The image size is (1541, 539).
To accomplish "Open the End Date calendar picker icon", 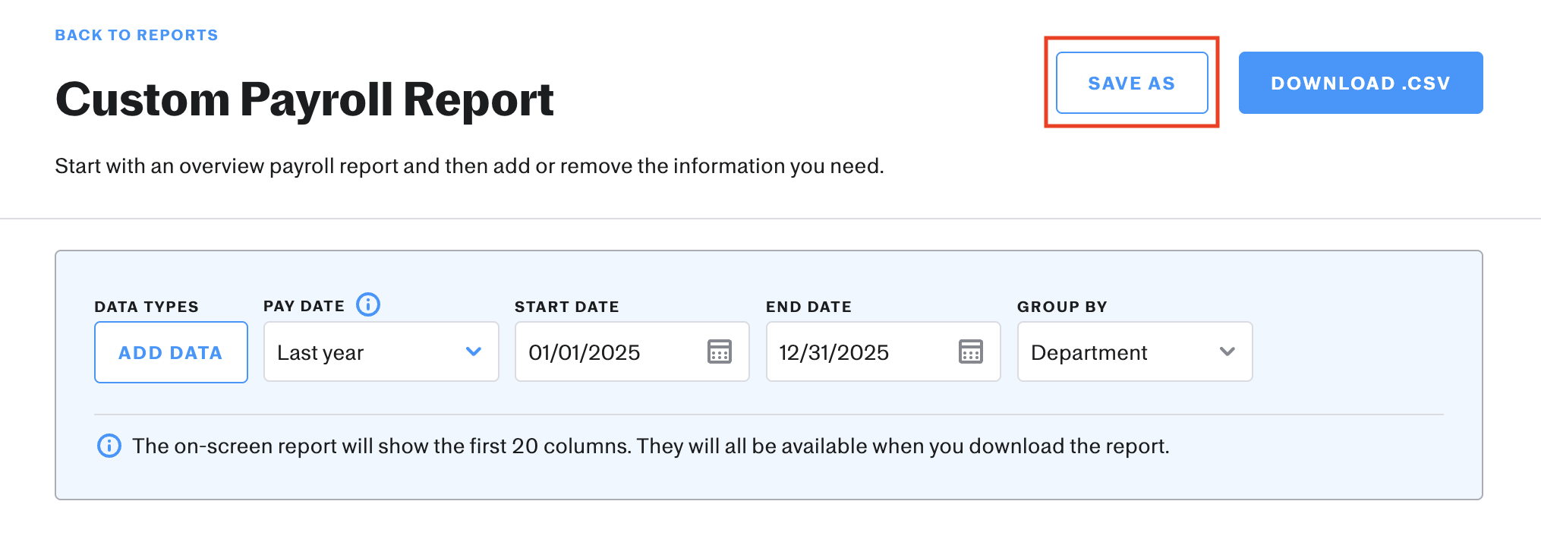I will pyautogui.click(x=970, y=351).
